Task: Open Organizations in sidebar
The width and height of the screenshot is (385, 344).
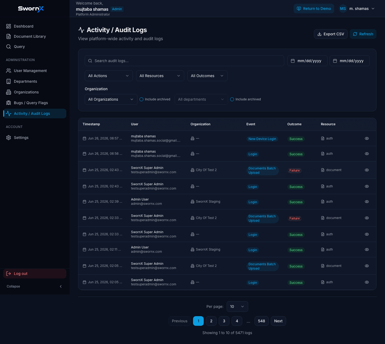Action: point(35,92)
